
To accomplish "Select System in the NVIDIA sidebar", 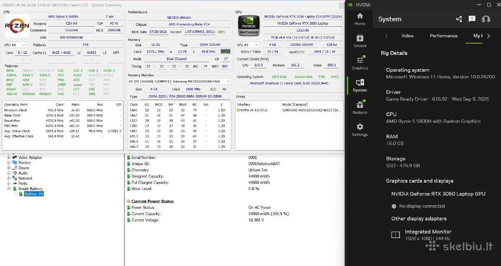I will (359, 85).
